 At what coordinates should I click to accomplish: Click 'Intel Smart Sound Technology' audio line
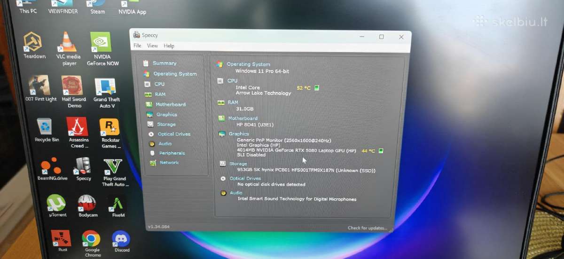coord(297,199)
